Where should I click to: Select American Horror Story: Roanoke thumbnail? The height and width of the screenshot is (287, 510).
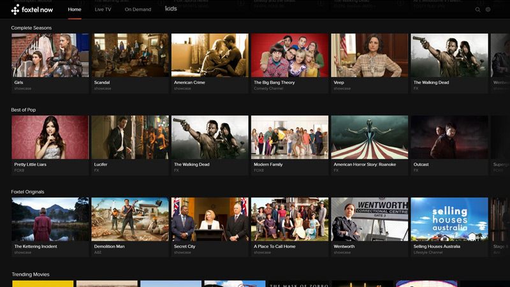click(x=370, y=137)
